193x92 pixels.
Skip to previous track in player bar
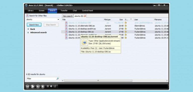tap(27, 86)
